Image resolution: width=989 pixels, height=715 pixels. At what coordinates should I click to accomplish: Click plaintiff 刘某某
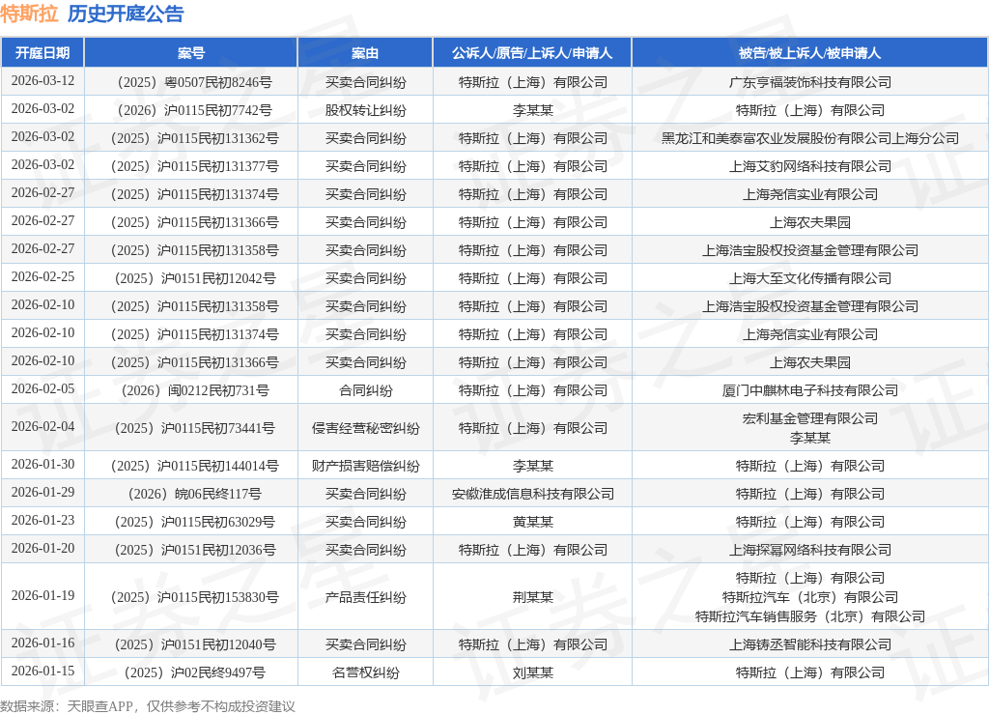tap(532, 672)
